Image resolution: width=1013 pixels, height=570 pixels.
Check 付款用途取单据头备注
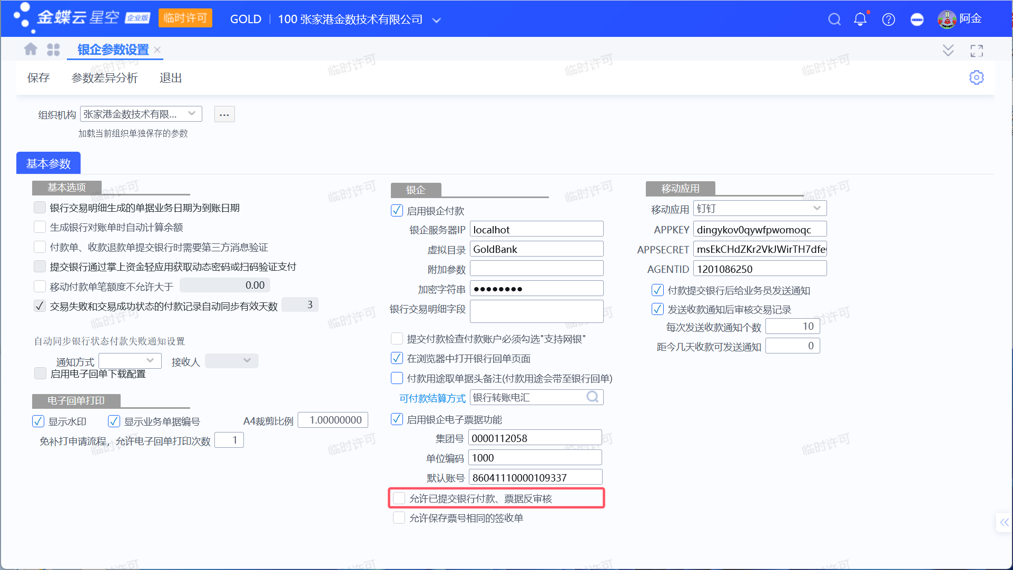click(397, 378)
